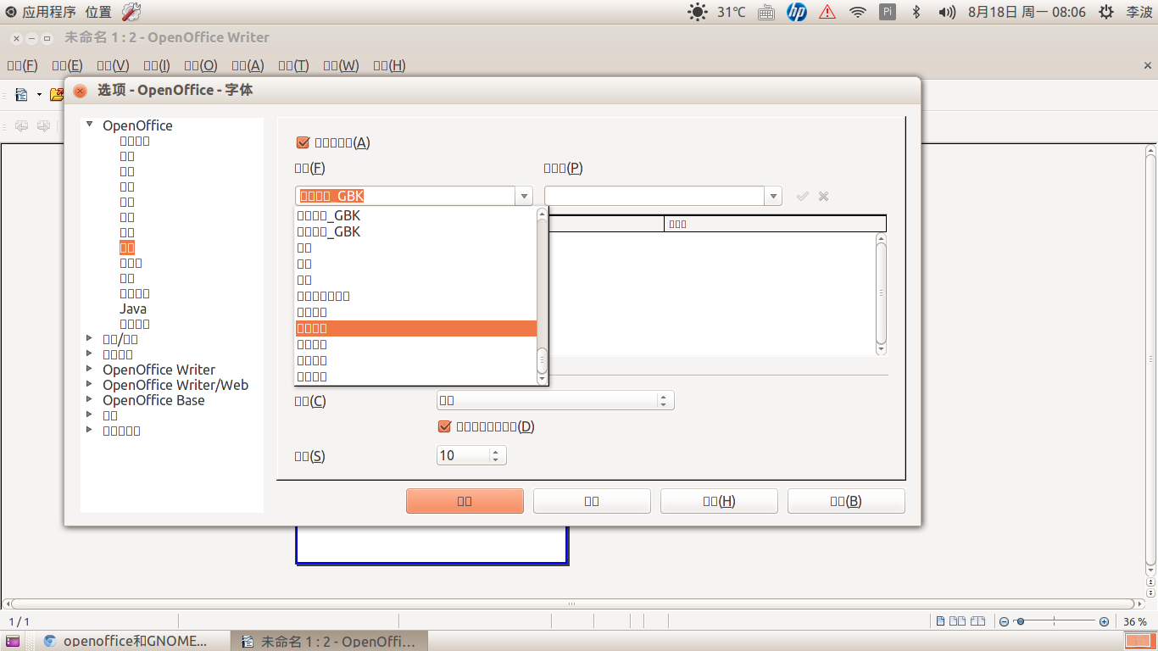
Task: Click the green checkmark apply icon beside replace-with box
Action: pos(803,196)
